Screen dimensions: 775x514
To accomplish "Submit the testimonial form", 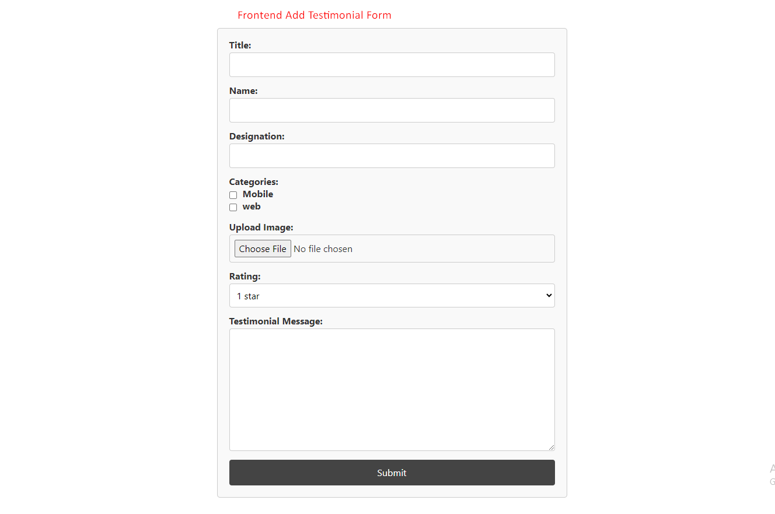I will [392, 473].
